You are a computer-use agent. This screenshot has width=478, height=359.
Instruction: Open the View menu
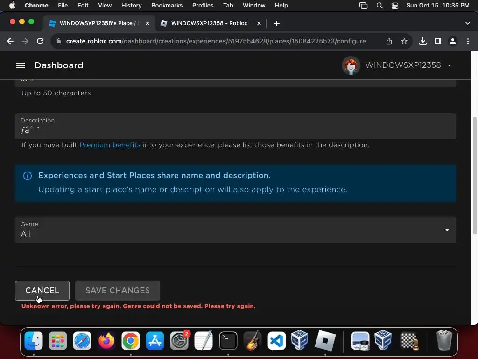point(105,6)
